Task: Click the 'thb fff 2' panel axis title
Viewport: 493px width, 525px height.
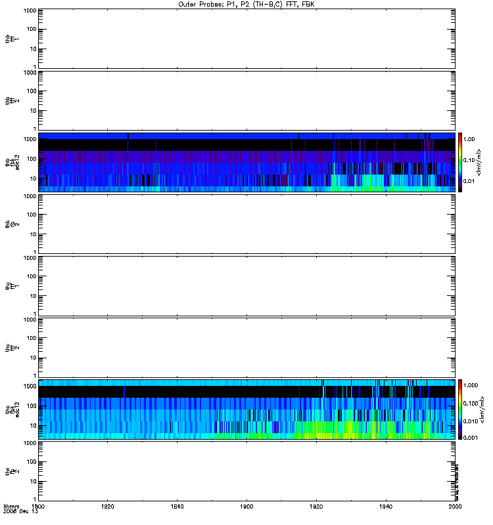Action: (x=12, y=101)
